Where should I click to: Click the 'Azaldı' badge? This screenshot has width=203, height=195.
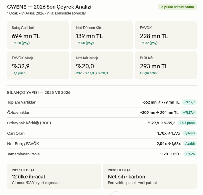pos(190,144)
